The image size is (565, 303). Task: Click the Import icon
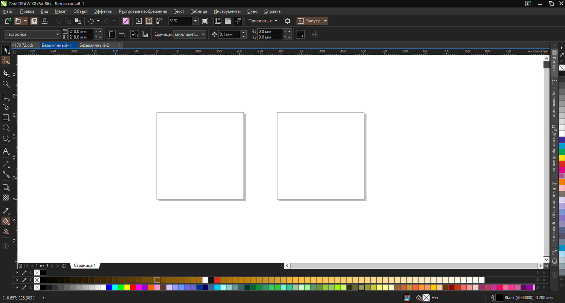139,21
